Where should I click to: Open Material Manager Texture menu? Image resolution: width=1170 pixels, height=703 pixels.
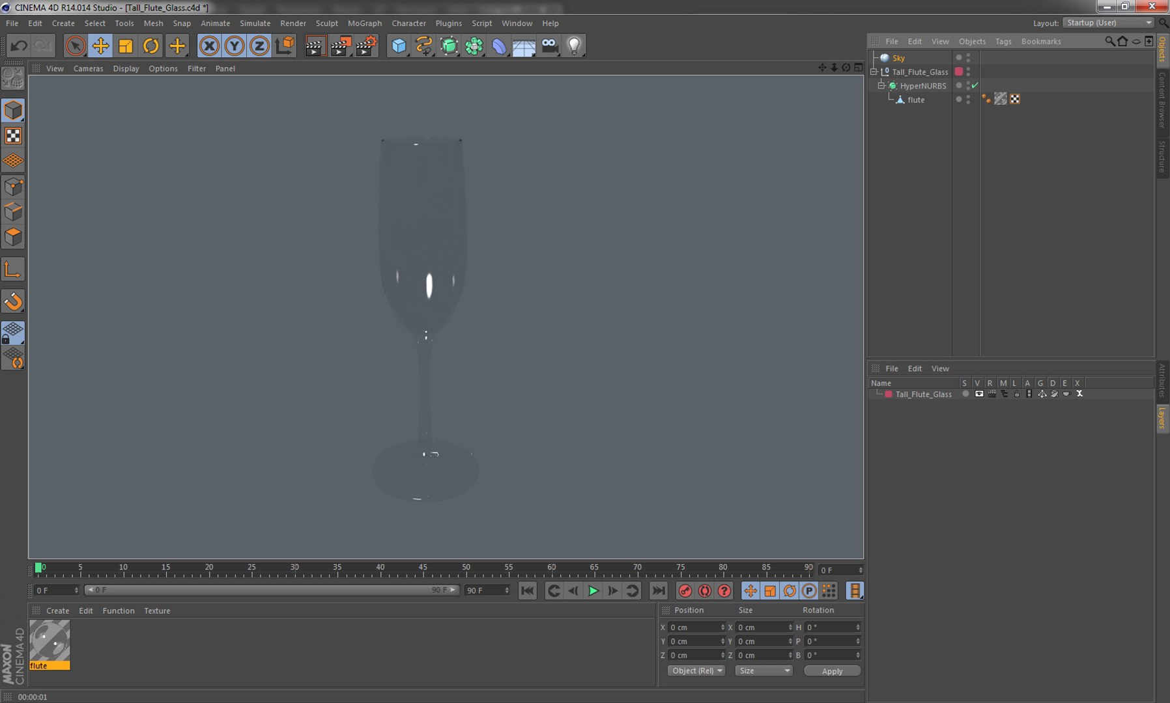pos(157,611)
